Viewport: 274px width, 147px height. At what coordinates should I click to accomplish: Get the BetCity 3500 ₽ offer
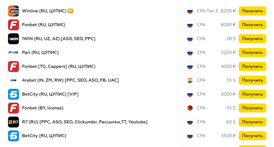point(252,136)
